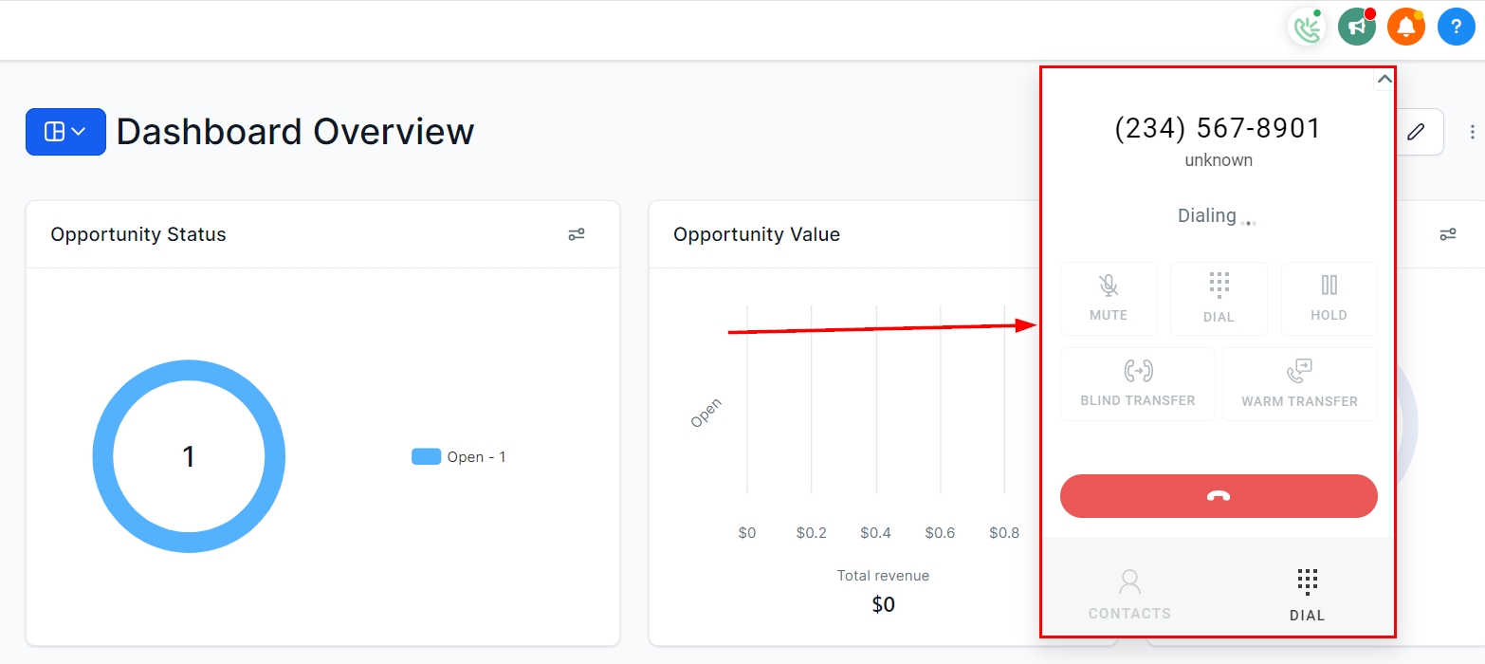Open the three-dot more options menu

(x=1472, y=132)
